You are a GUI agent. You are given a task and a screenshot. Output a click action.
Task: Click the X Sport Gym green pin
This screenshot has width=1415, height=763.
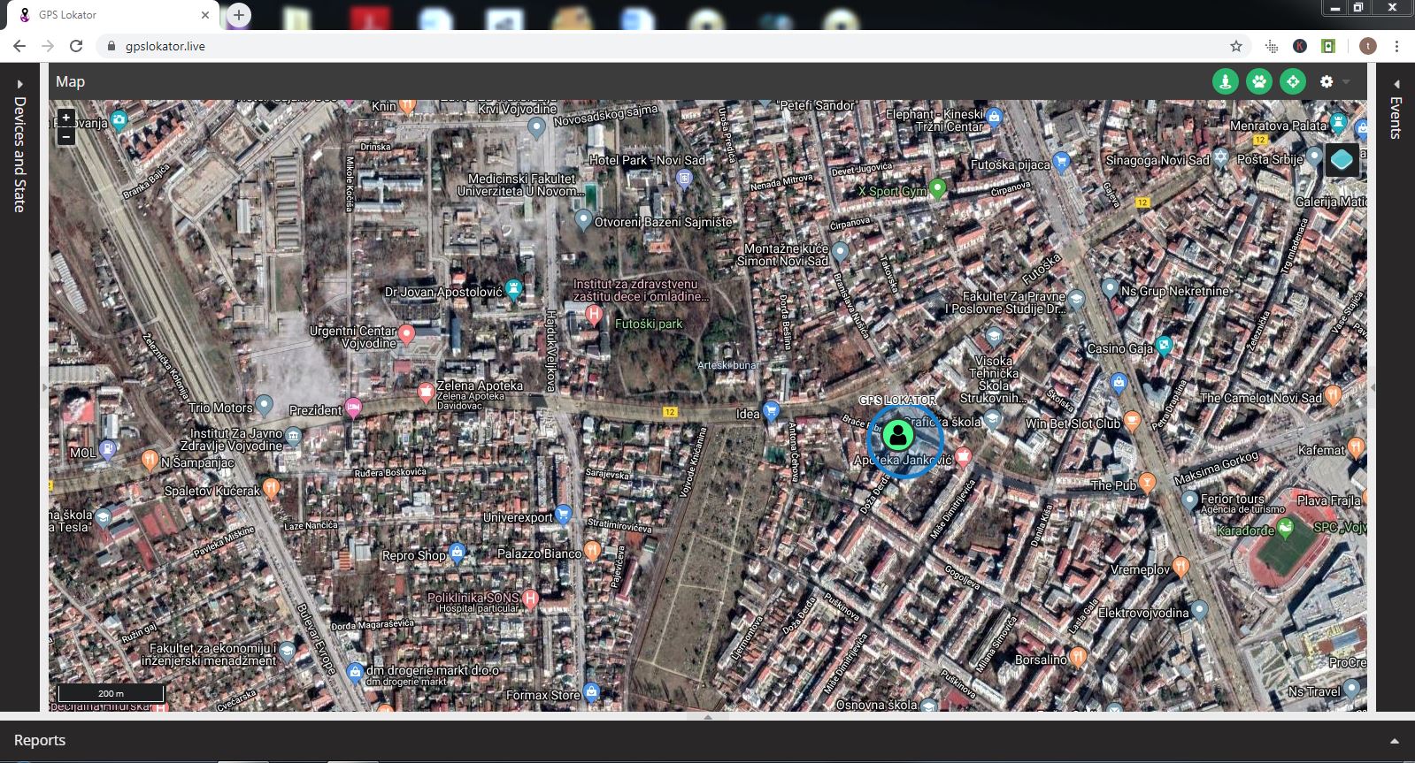tap(938, 187)
